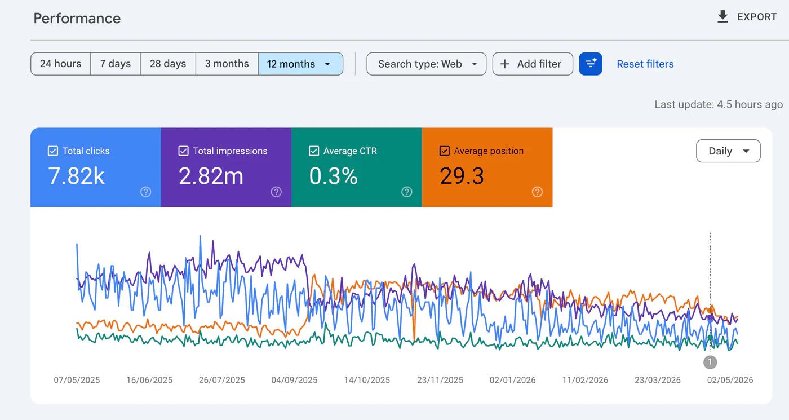Click the 2.82m total impressions value

pos(211,176)
